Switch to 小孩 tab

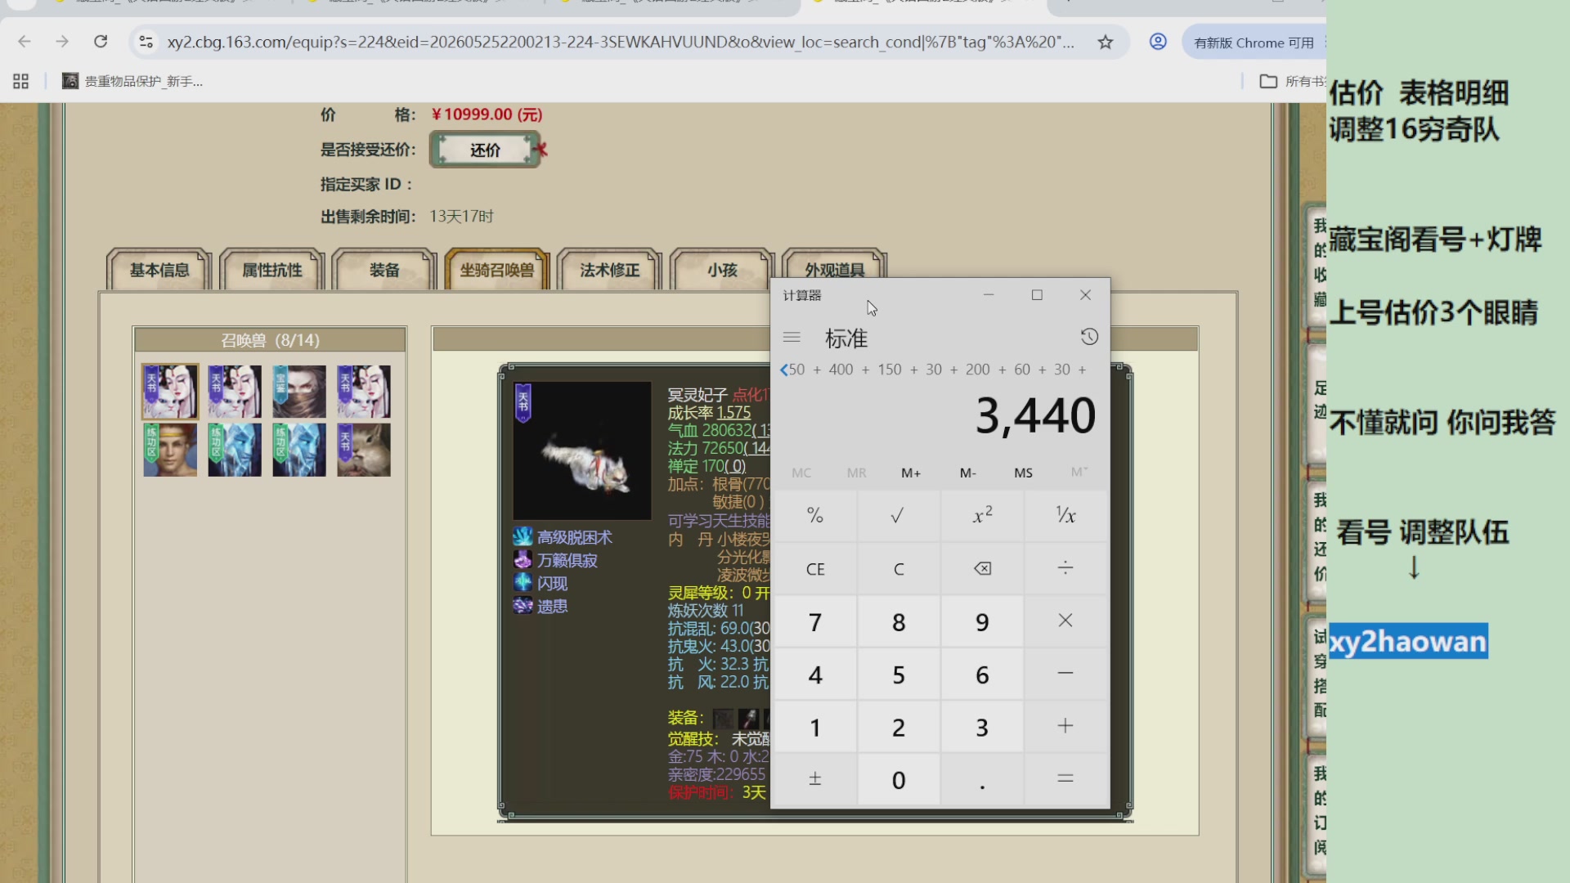(x=722, y=270)
